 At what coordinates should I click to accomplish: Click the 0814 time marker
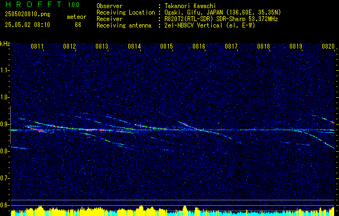pyautogui.click(x=134, y=46)
